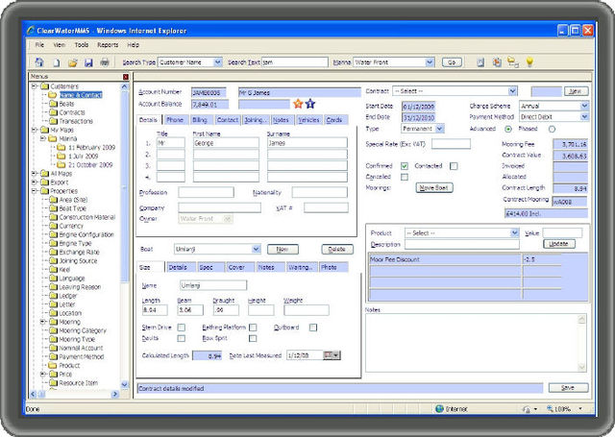Viewport: 615px width, 437px height.
Task: Enable the Davits checkbox
Action: pos(182,338)
